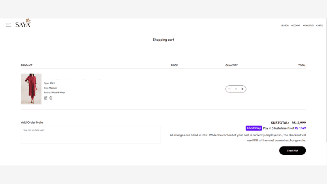Image resolution: width=327 pixels, height=184 pixels.
Task: Click the 'Type: Shirt' text
Action: pos(49,83)
